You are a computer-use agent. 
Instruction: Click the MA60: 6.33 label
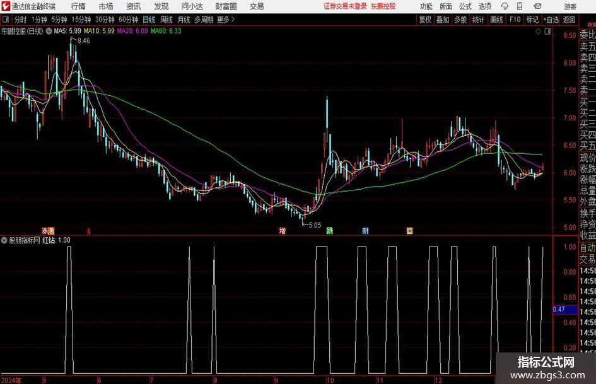tap(166, 31)
